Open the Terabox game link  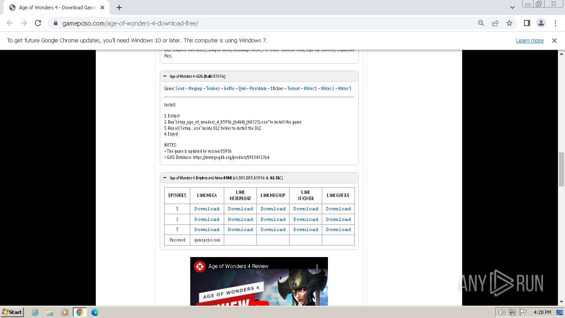pyautogui.click(x=213, y=88)
